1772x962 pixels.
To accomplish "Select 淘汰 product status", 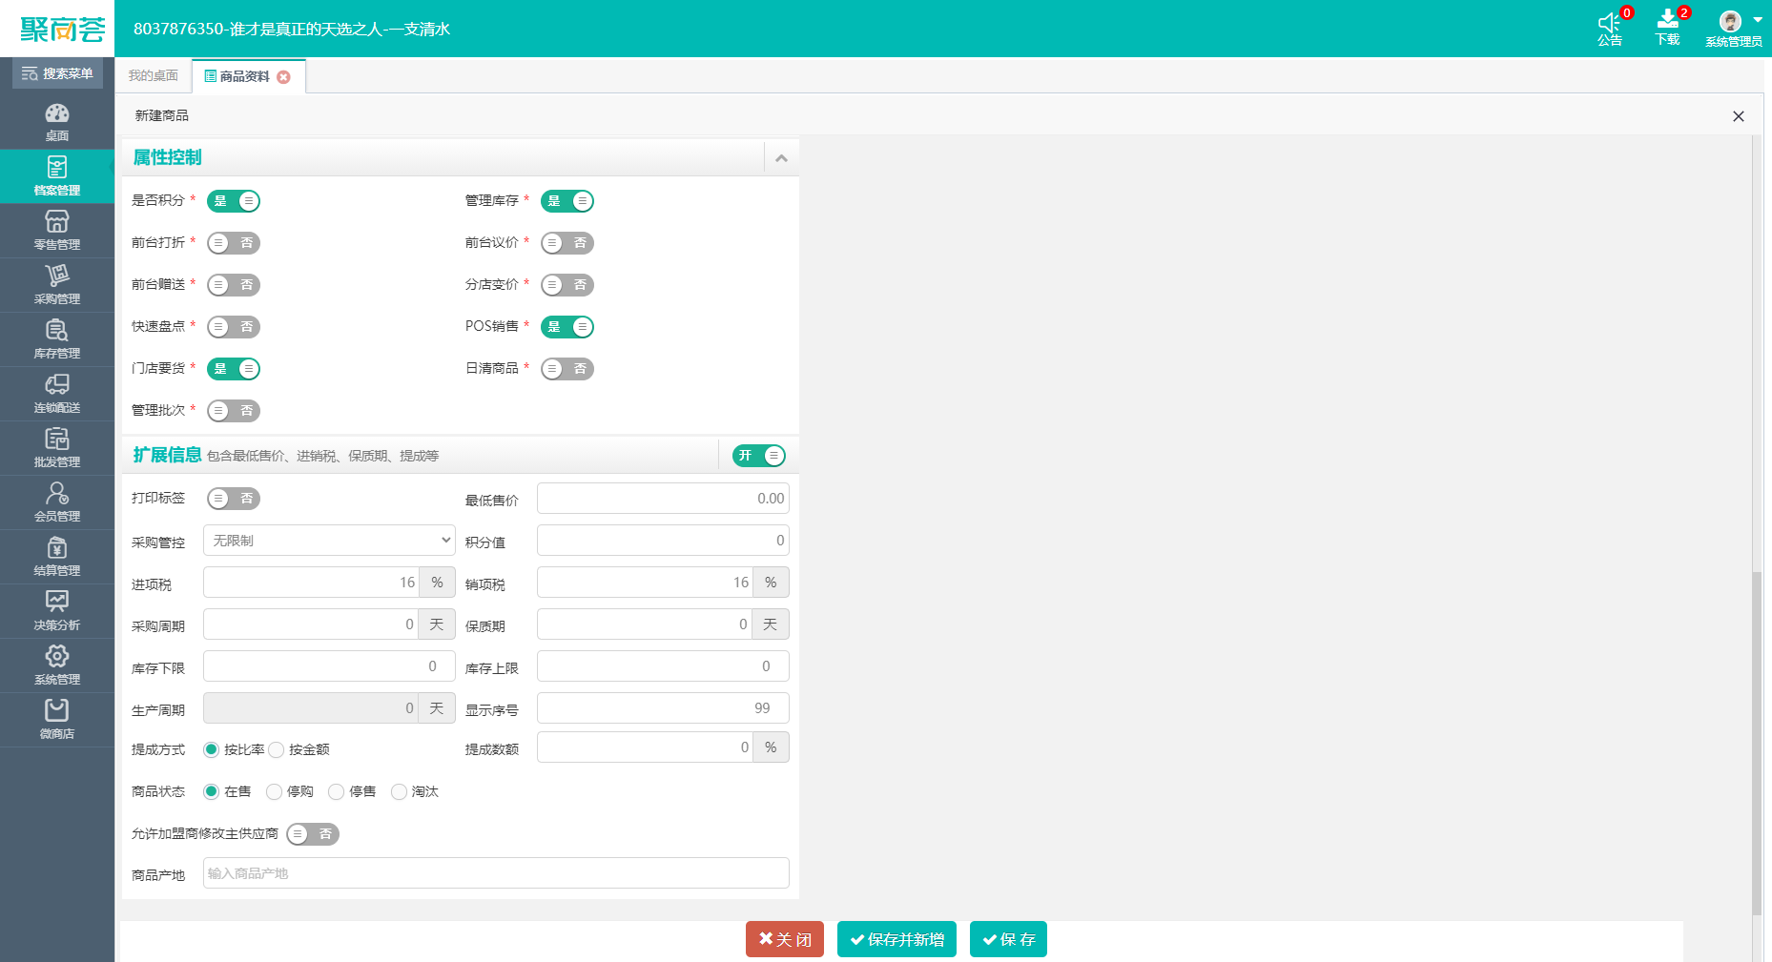I will (x=399, y=791).
